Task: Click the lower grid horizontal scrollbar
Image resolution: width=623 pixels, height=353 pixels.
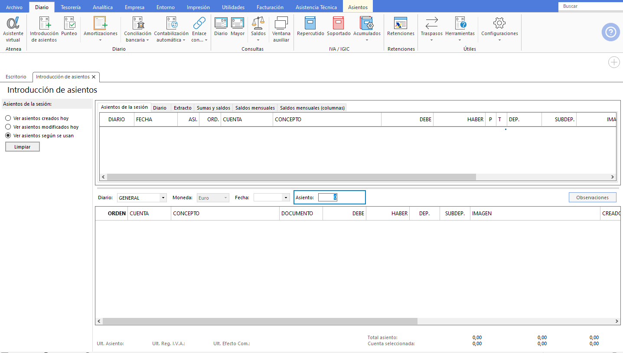Action: pos(260,321)
